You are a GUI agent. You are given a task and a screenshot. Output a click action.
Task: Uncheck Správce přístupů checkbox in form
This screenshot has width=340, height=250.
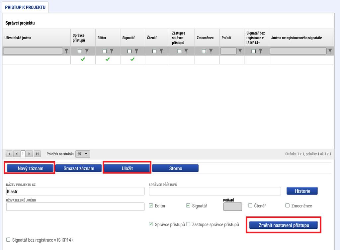[x=151, y=224]
